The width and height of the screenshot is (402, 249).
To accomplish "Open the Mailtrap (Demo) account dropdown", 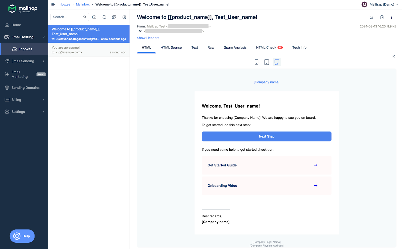I will [x=380, y=4].
